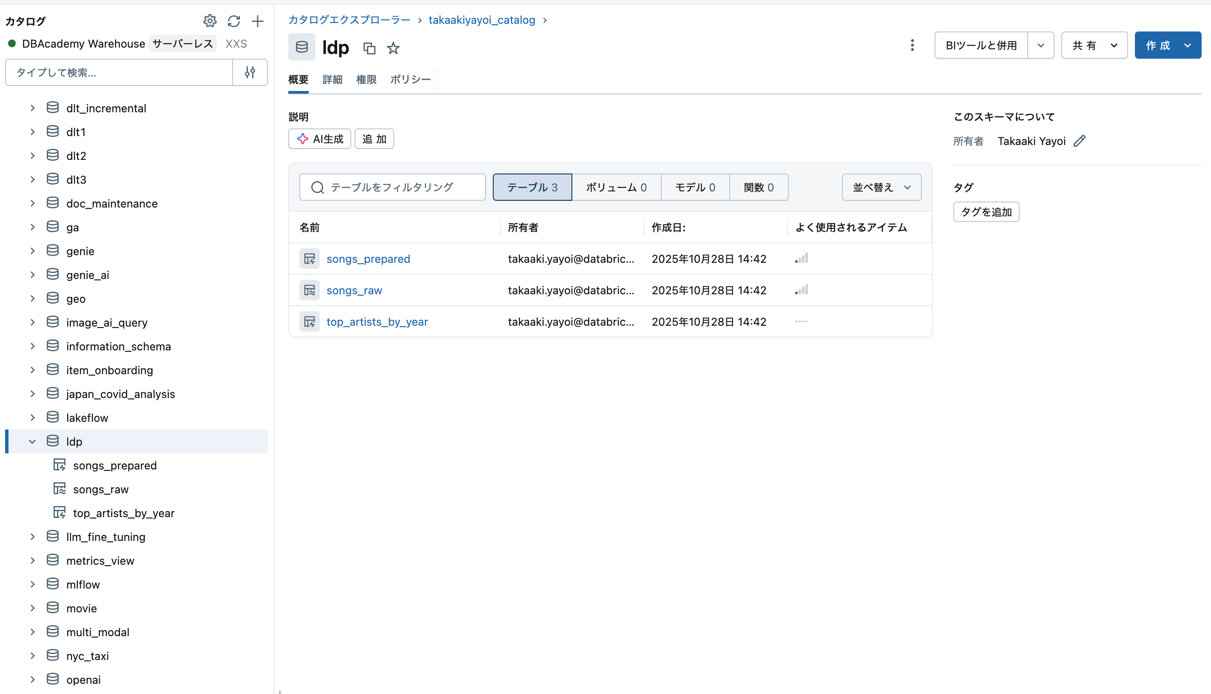Generate description with AI生成 button

point(319,139)
